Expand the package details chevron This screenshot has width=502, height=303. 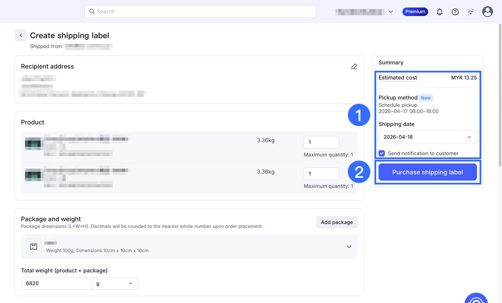(349, 247)
